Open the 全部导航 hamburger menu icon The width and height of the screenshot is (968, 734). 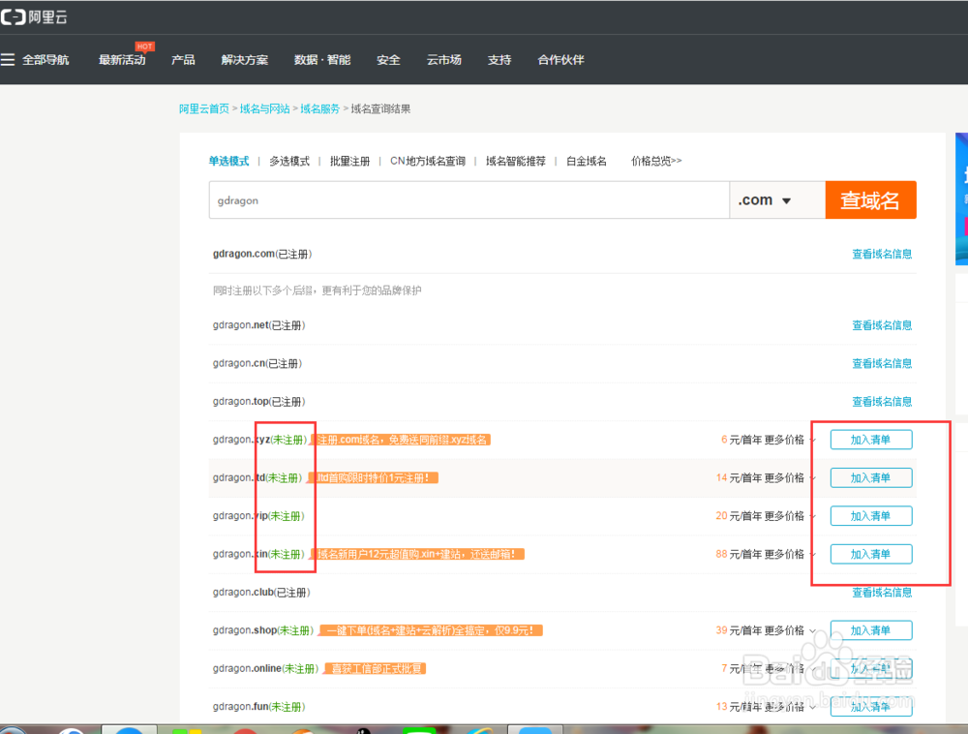8,60
